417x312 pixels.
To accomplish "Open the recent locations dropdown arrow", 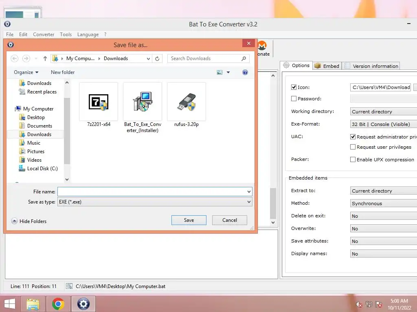I will click(x=36, y=58).
